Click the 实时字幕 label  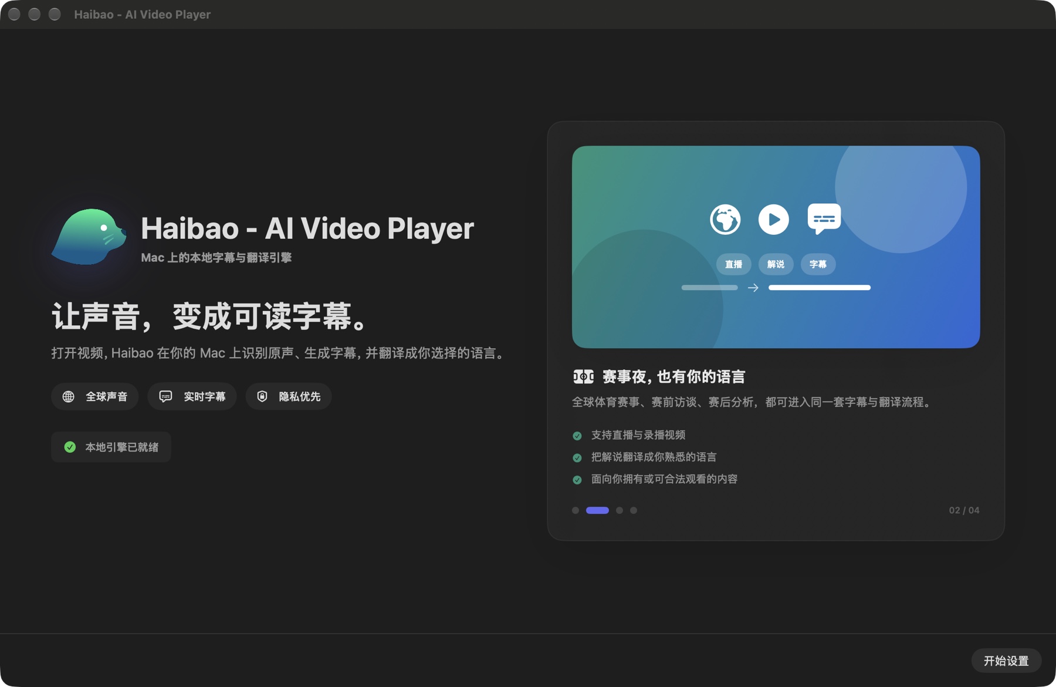pyautogui.click(x=204, y=396)
